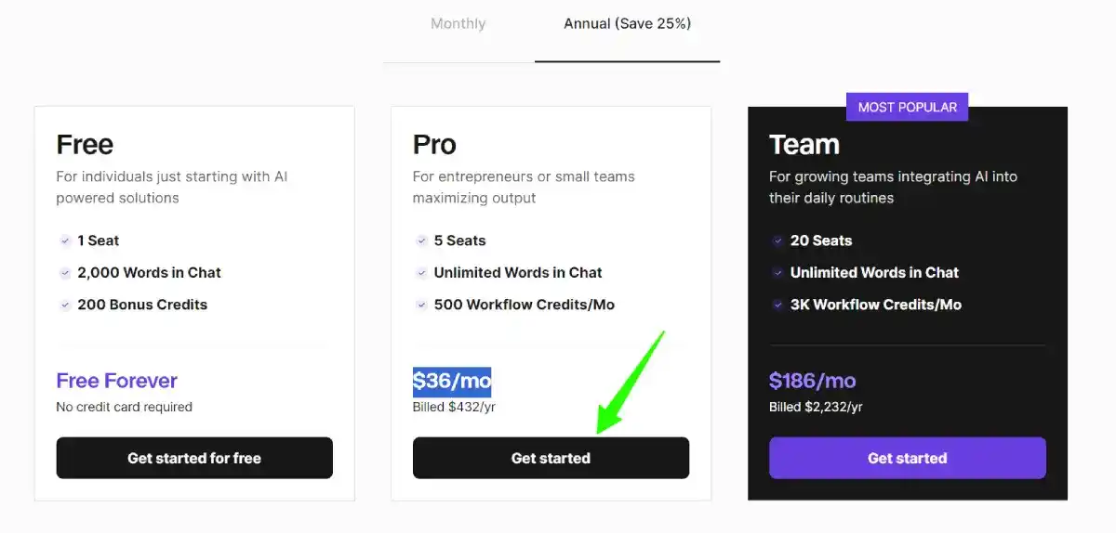Click the highlighted $36/mo price
Screen dimensions: 1116x533
452,381
